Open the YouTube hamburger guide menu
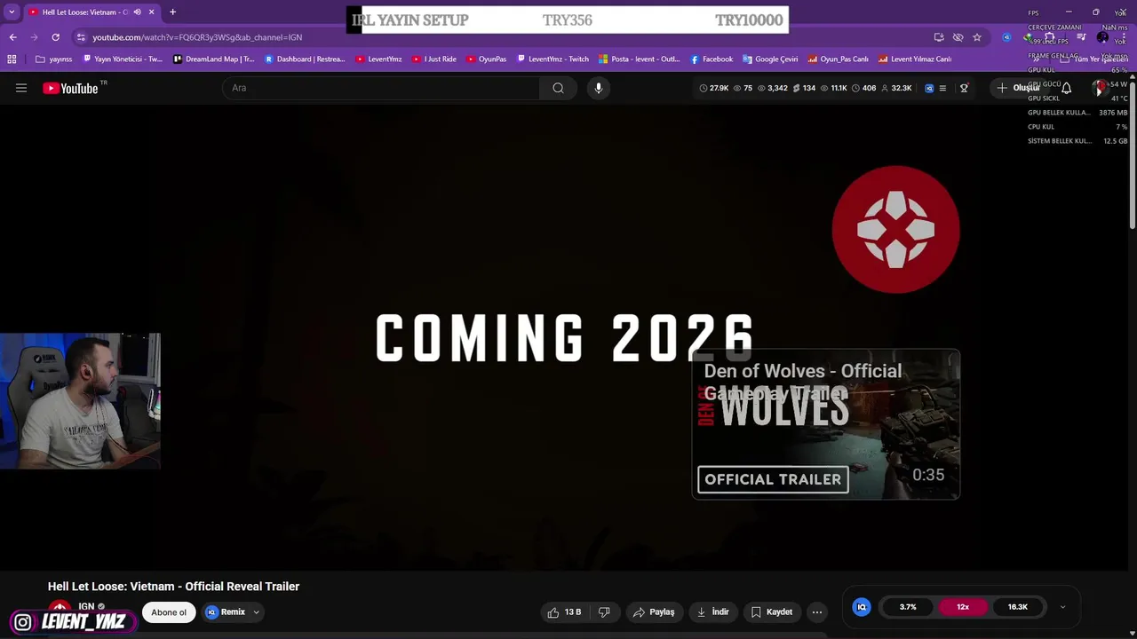The width and height of the screenshot is (1137, 639). click(x=21, y=88)
